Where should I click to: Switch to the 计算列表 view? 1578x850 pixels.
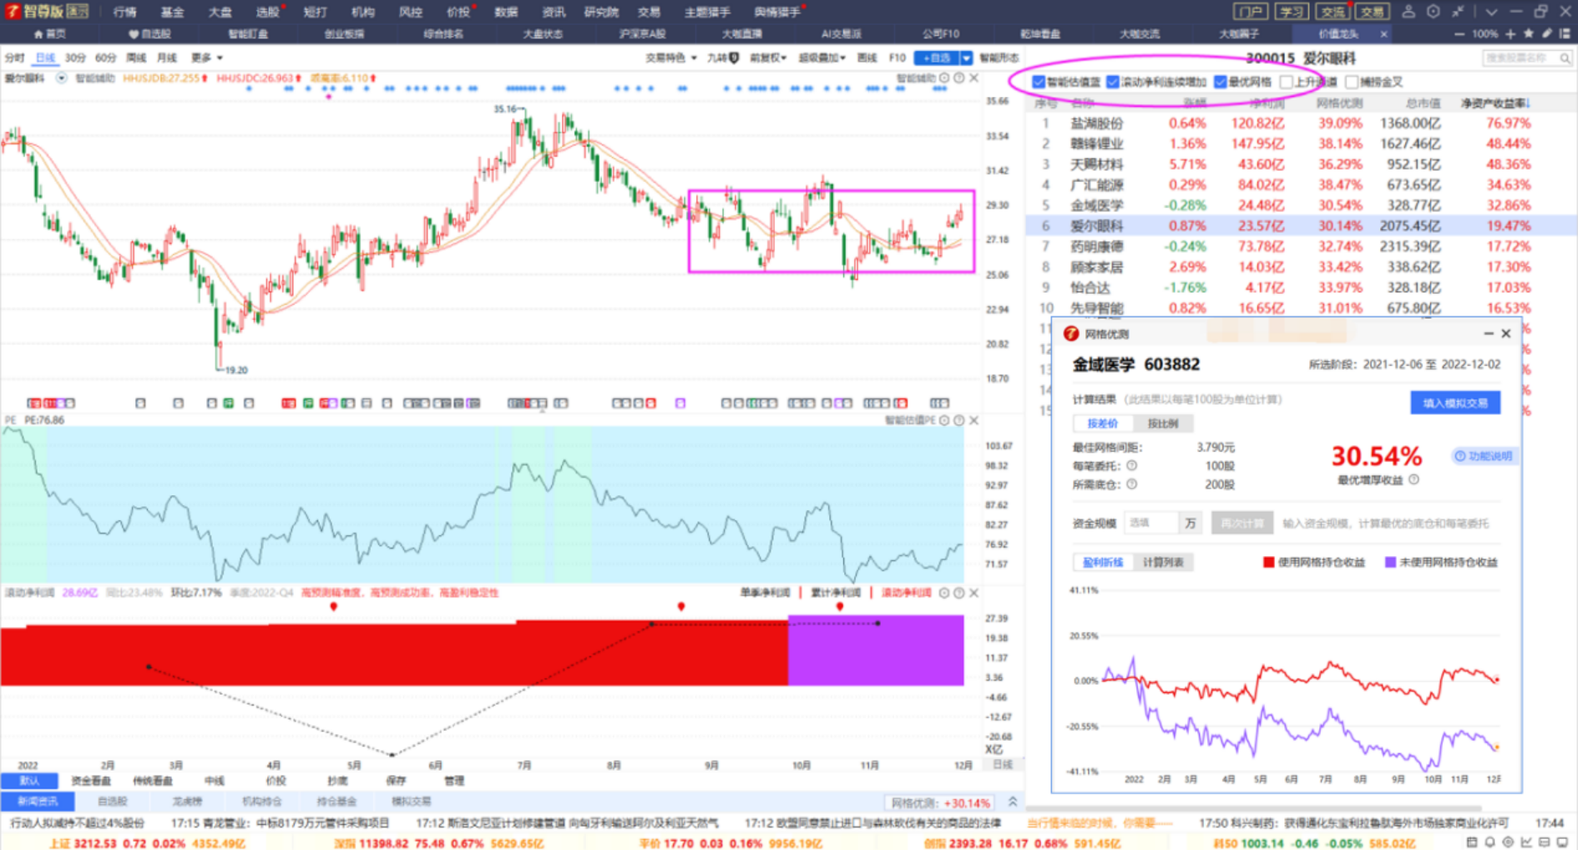(1163, 562)
